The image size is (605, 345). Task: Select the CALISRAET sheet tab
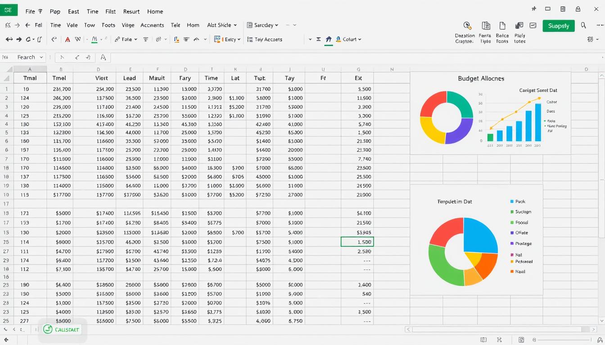62,329
